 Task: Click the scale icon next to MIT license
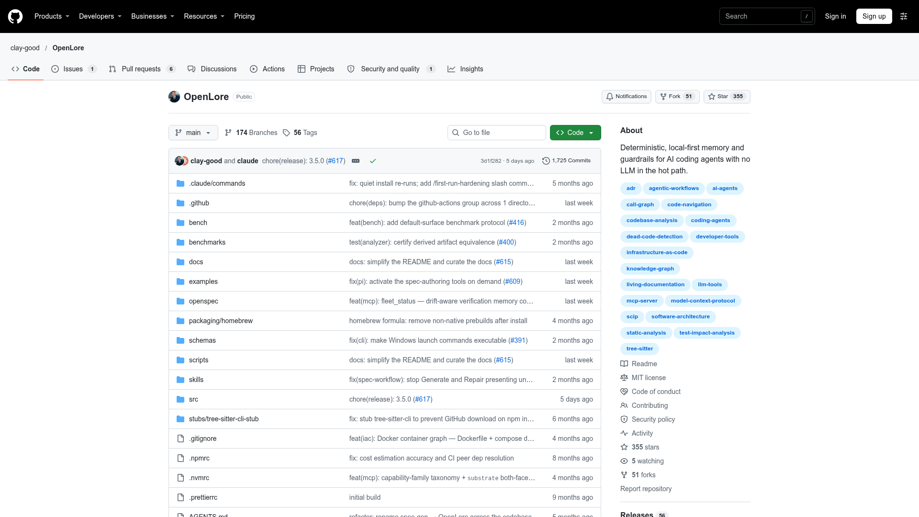click(x=624, y=378)
